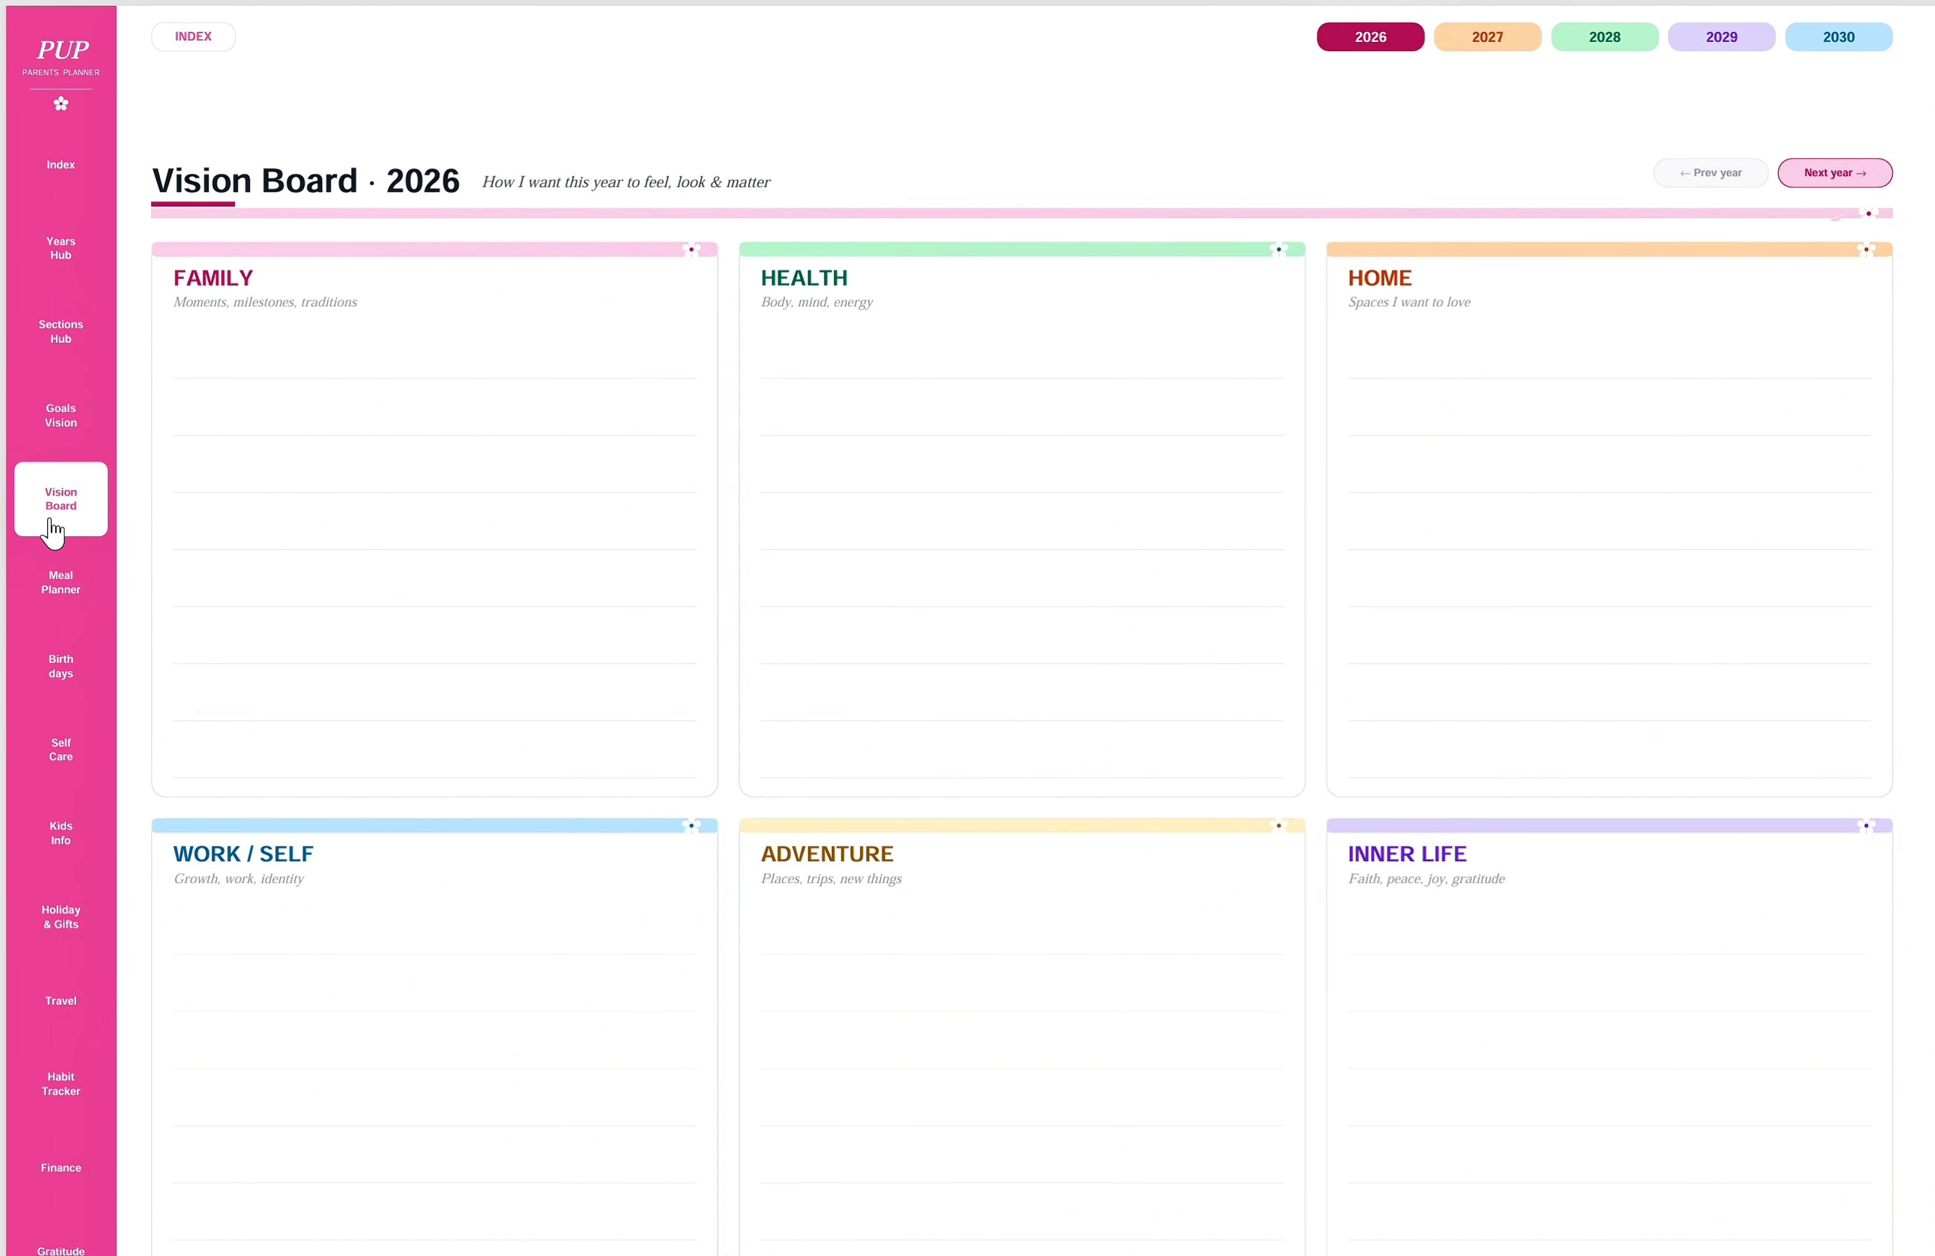Open Kids Info in the sidebar
The width and height of the screenshot is (1935, 1256).
click(61, 833)
